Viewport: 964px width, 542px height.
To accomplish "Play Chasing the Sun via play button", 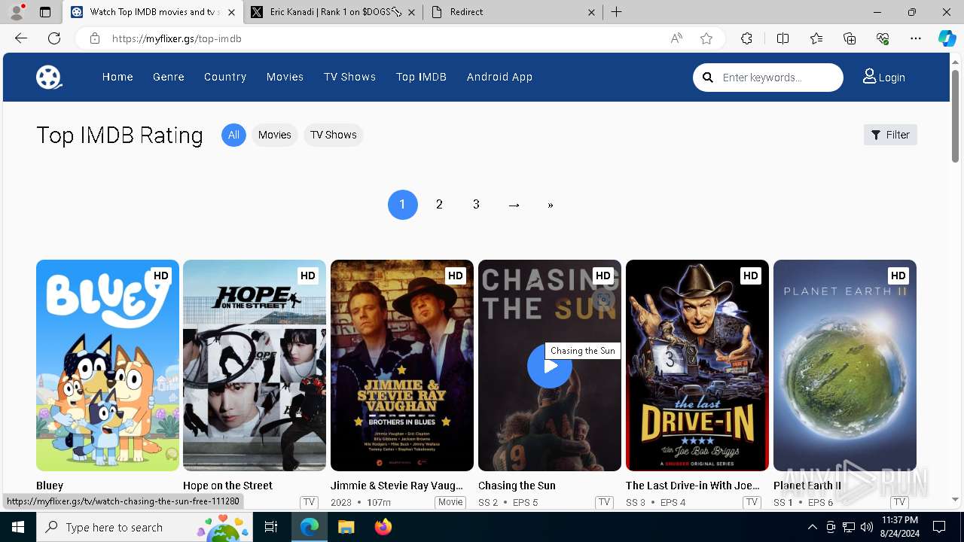I will click(x=550, y=366).
